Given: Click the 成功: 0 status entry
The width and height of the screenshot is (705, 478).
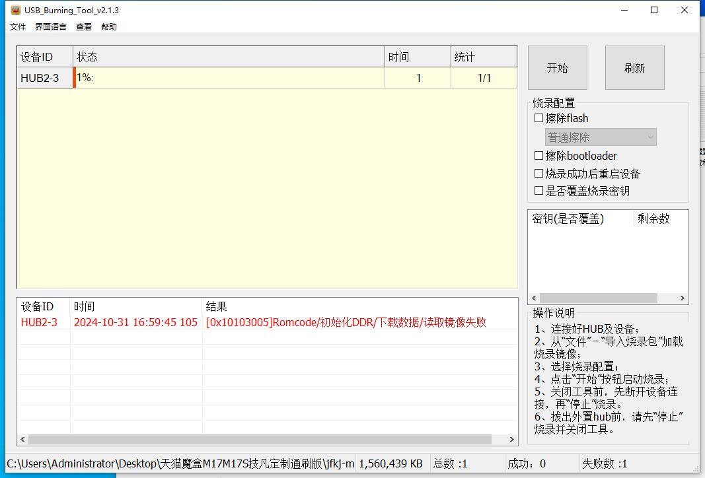Looking at the screenshot, I should 527,463.
